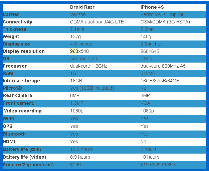Select the Battery life (video) row label
The height and width of the screenshot is (171, 209).
click(x=24, y=157)
